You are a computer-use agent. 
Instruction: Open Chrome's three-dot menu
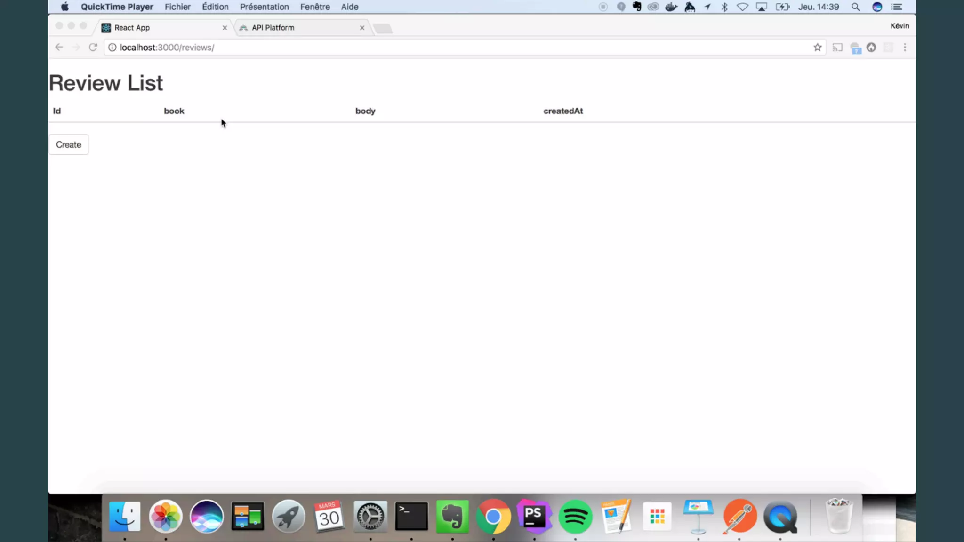(x=905, y=47)
